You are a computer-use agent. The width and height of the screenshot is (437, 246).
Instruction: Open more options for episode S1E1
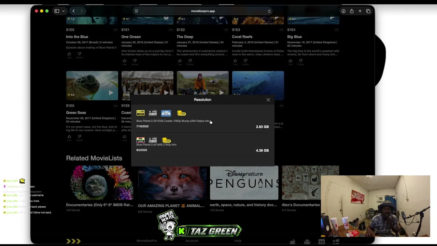tap(171, 30)
